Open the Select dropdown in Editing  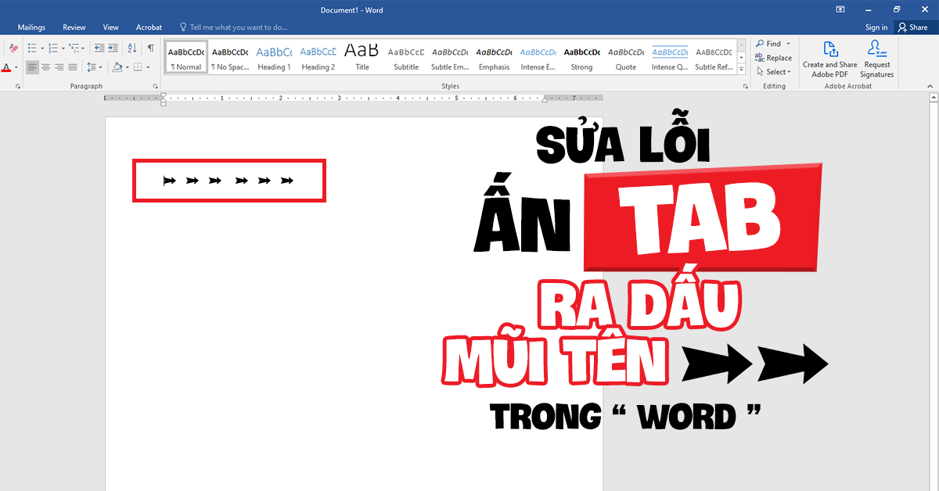click(x=773, y=71)
